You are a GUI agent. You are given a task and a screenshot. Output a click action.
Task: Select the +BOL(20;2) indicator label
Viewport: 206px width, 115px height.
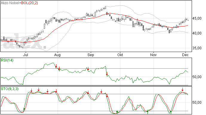tap(28, 3)
